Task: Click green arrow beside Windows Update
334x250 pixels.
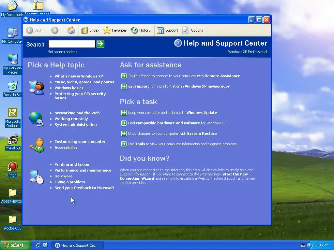Action: point(124,113)
